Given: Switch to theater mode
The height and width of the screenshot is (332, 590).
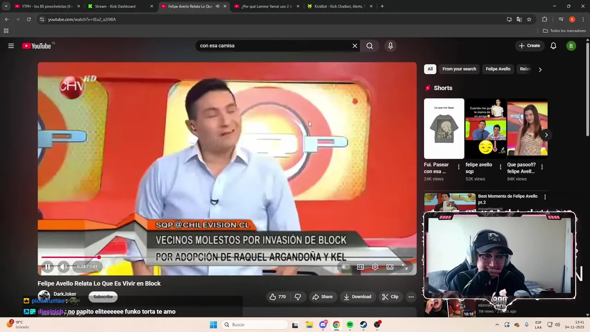Looking at the screenshot, I should pyautogui.click(x=390, y=267).
